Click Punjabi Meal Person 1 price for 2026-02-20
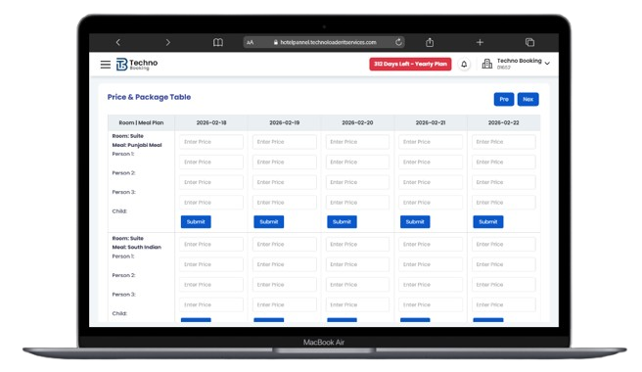The width and height of the screenshot is (642, 372). (357, 142)
